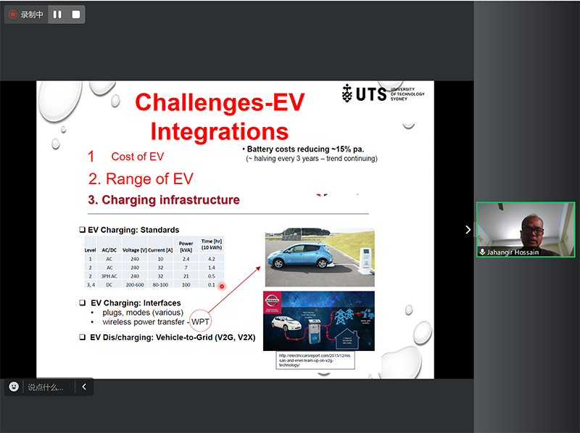Click the circled WPT text
The height and width of the screenshot is (433, 580).
tap(201, 321)
